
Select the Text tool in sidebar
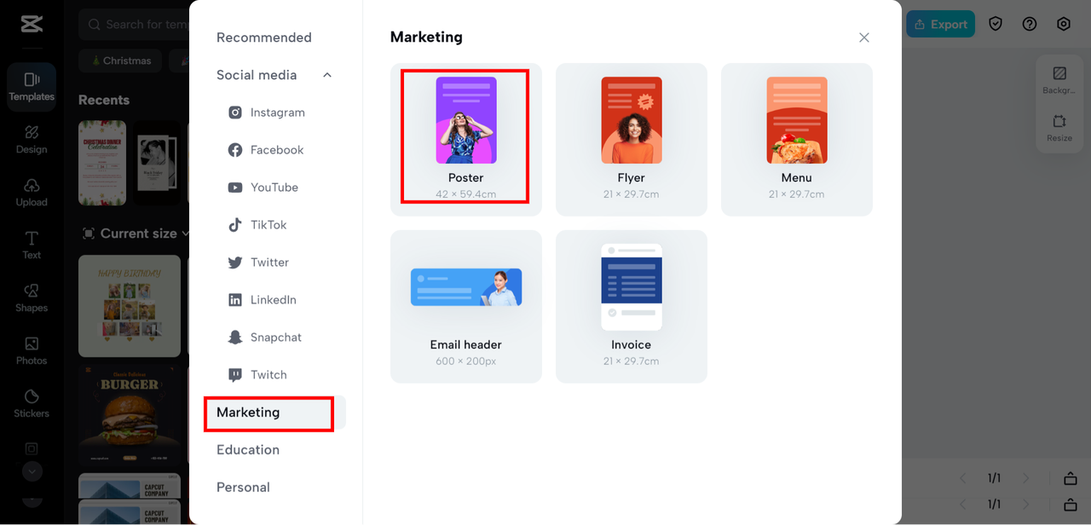tap(32, 245)
